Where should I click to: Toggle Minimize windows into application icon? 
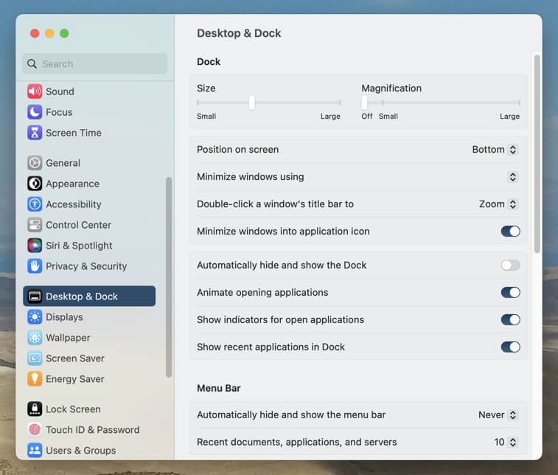tap(510, 232)
